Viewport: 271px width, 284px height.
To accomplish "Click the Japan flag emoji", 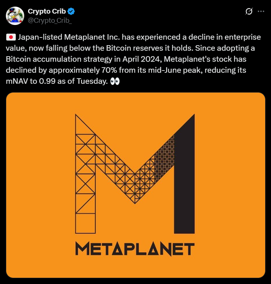I will [x=11, y=37].
